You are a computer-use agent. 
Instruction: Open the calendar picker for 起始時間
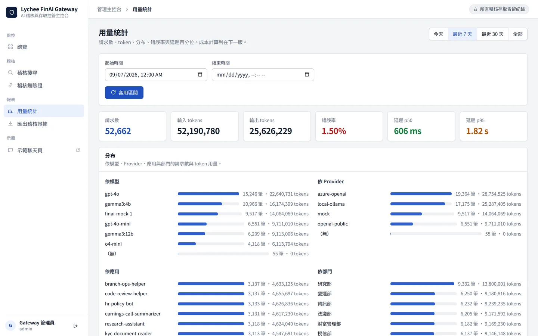coord(200,75)
